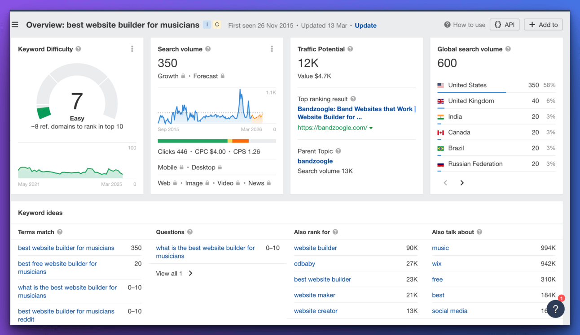Open Search volume three-dot options menu
This screenshot has width=580, height=335.
pos(272,49)
